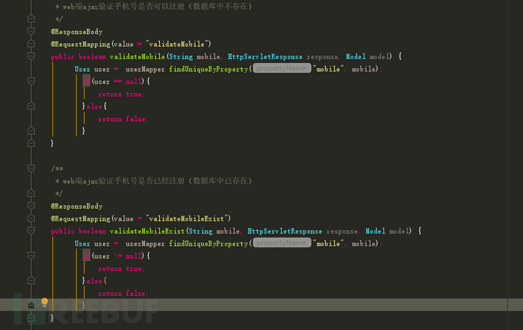Click the first return false statement
This screenshot has width=523, height=330.
tap(123, 119)
